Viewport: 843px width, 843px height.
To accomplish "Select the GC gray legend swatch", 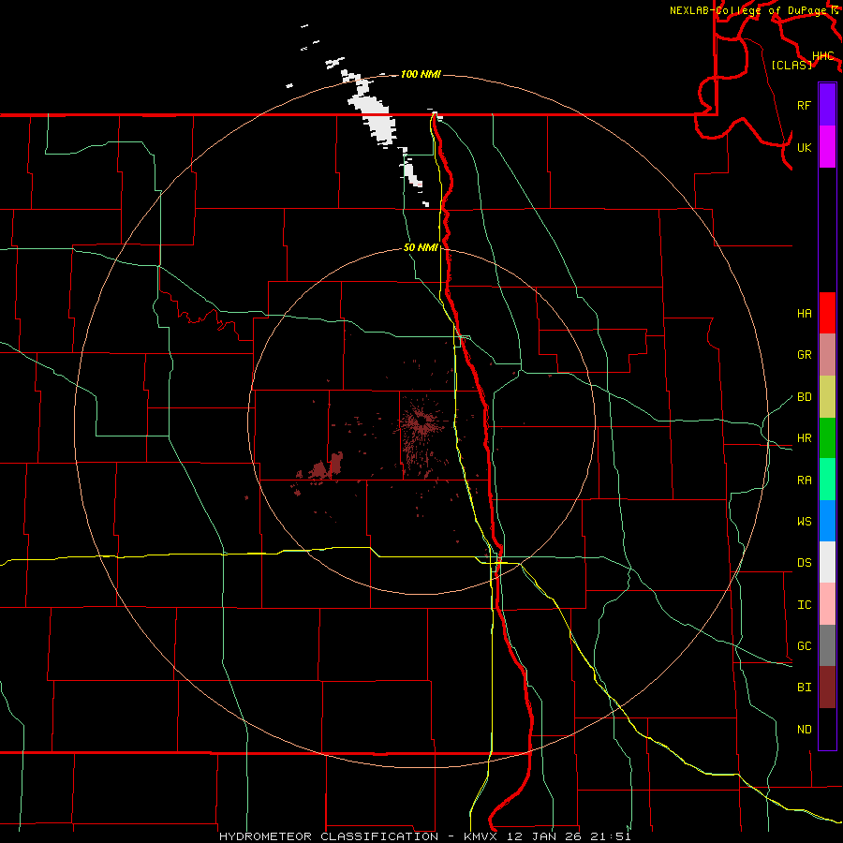I will tap(827, 645).
